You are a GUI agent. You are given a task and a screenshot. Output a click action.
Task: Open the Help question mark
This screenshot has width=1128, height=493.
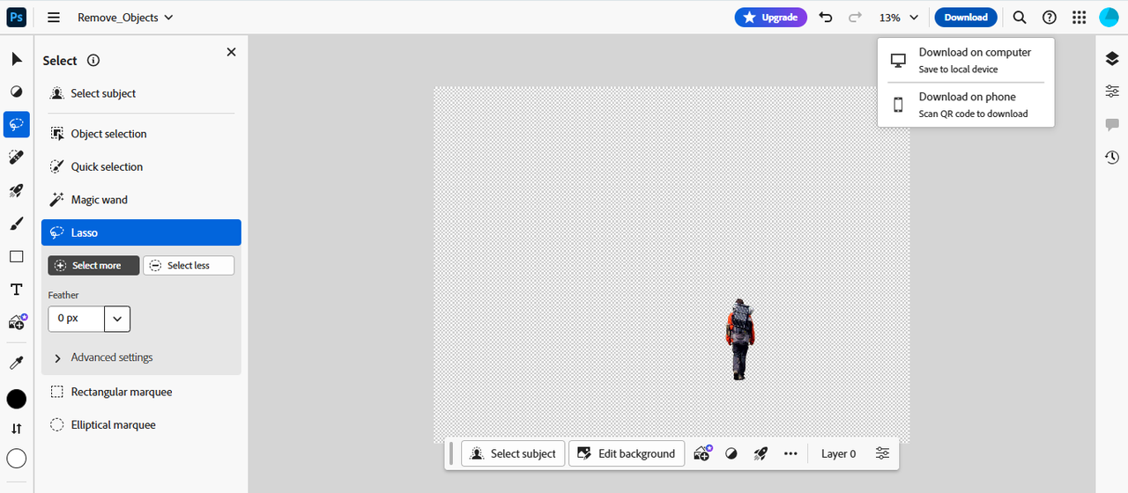click(1050, 18)
